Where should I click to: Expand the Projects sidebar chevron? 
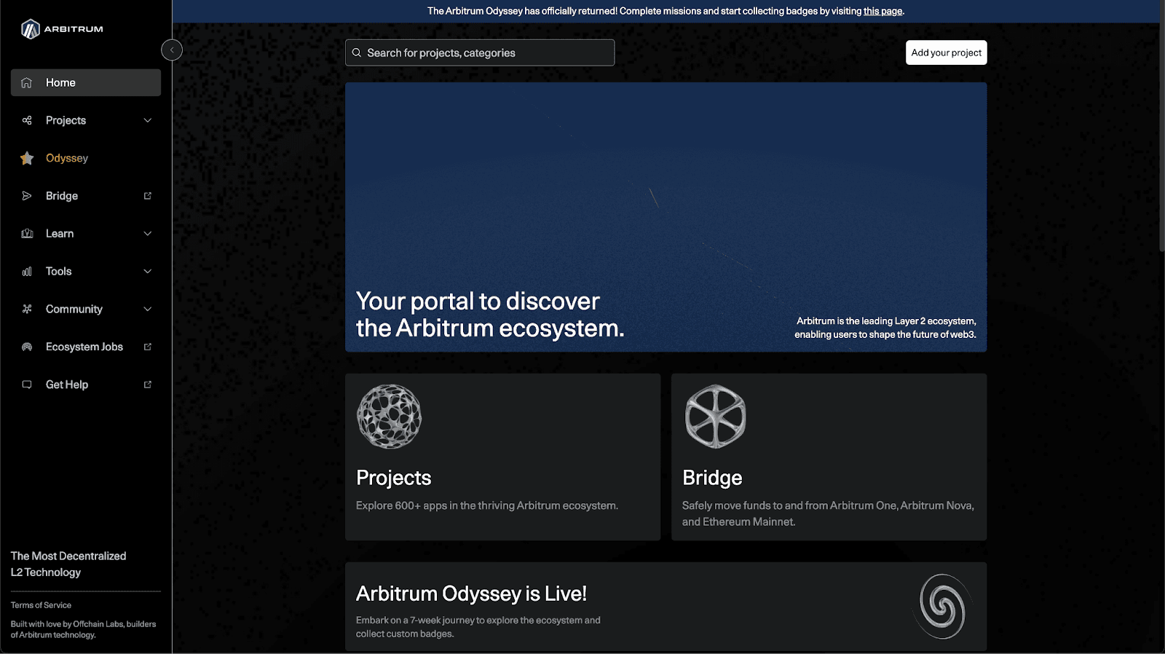click(148, 120)
